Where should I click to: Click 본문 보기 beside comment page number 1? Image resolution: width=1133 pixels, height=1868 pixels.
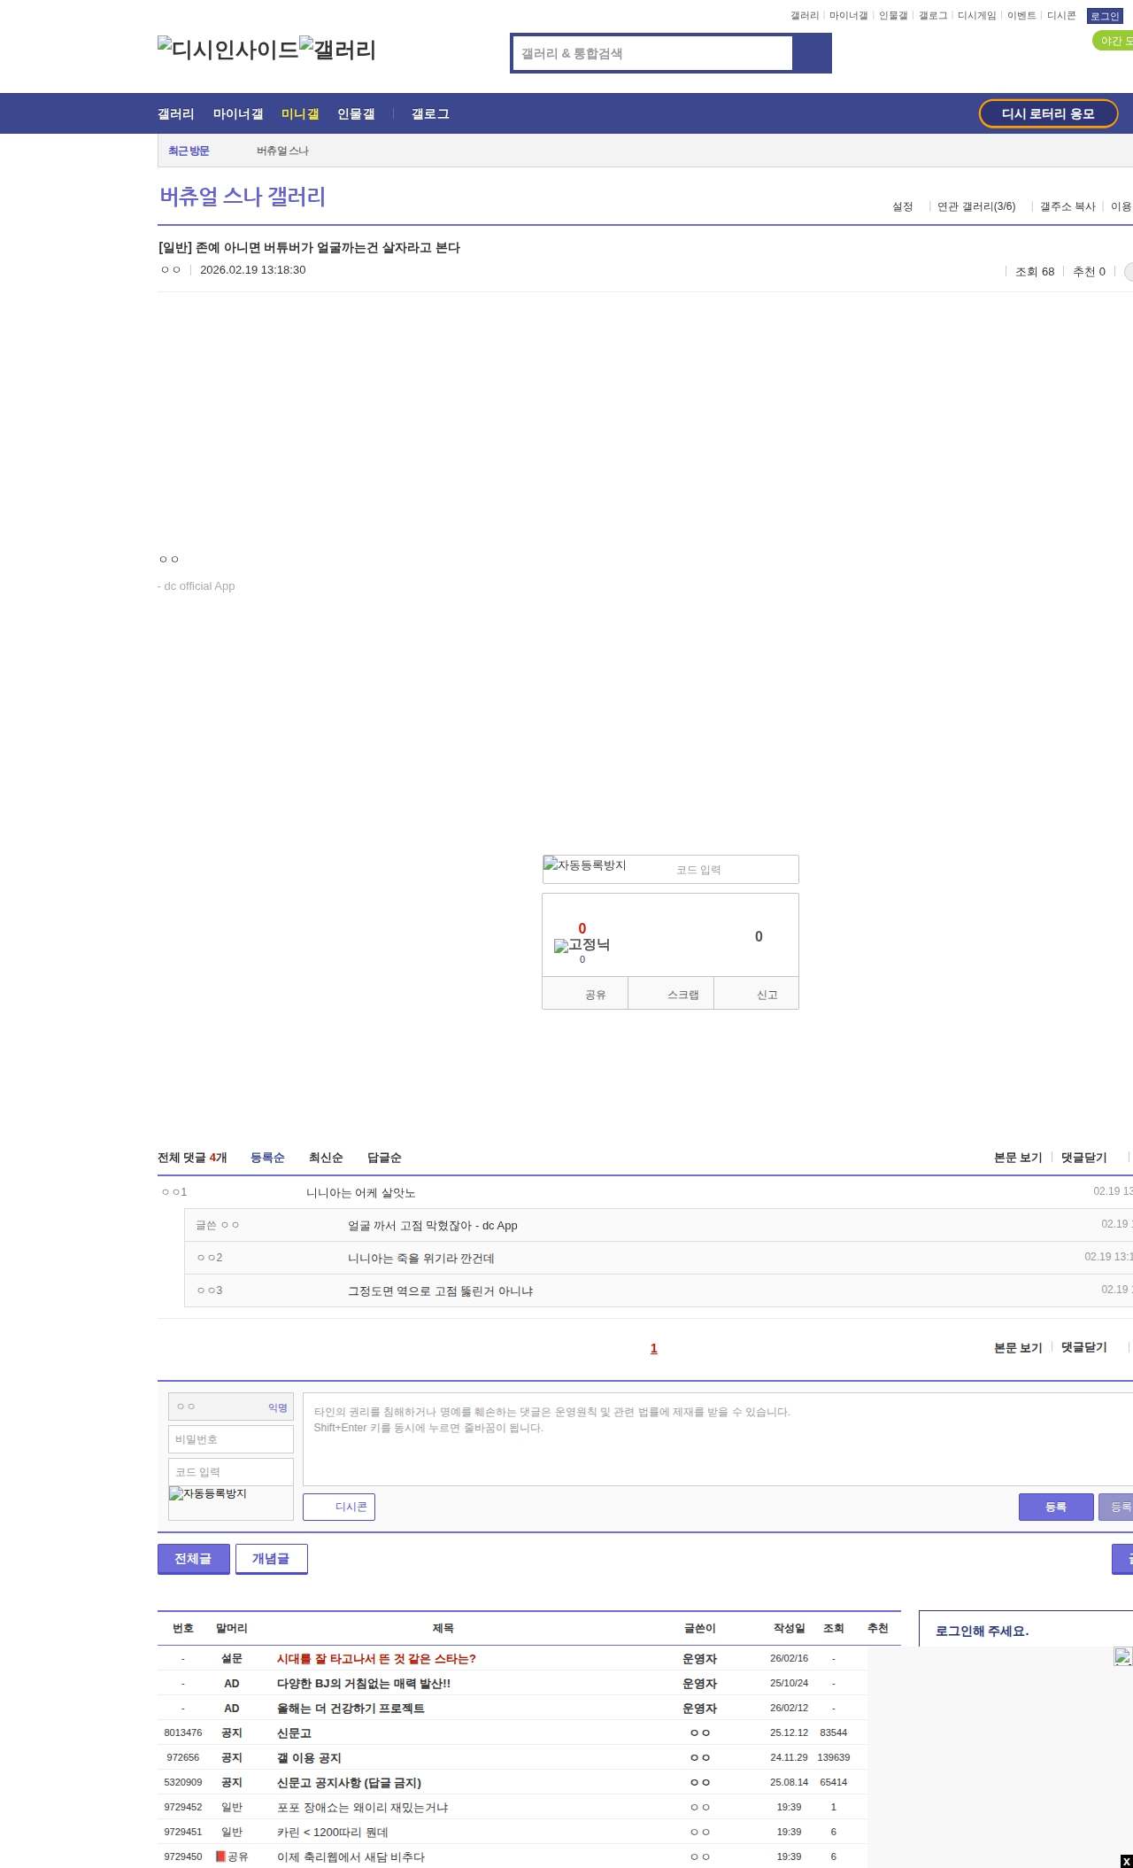[1018, 1347]
